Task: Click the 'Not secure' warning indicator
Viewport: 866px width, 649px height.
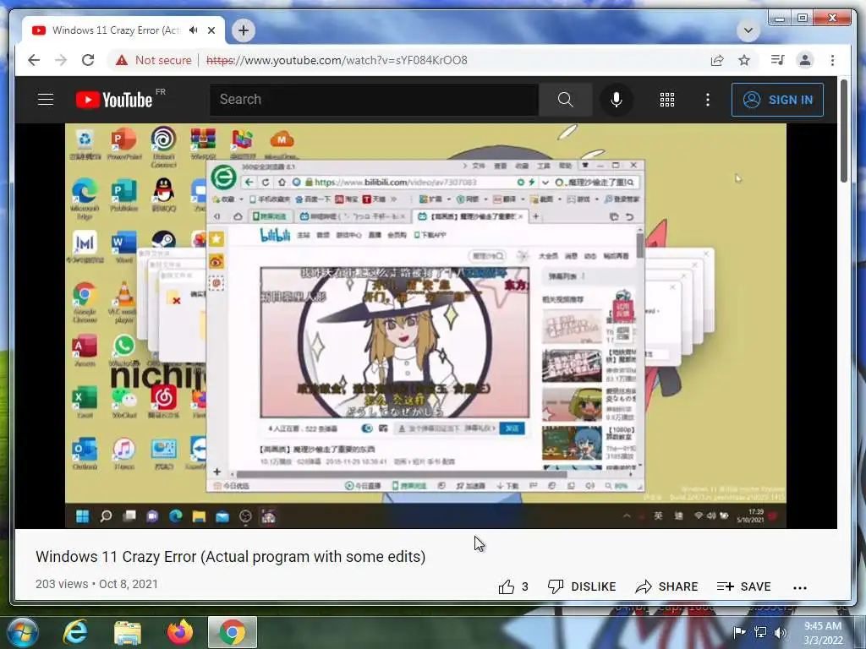Action: [154, 60]
